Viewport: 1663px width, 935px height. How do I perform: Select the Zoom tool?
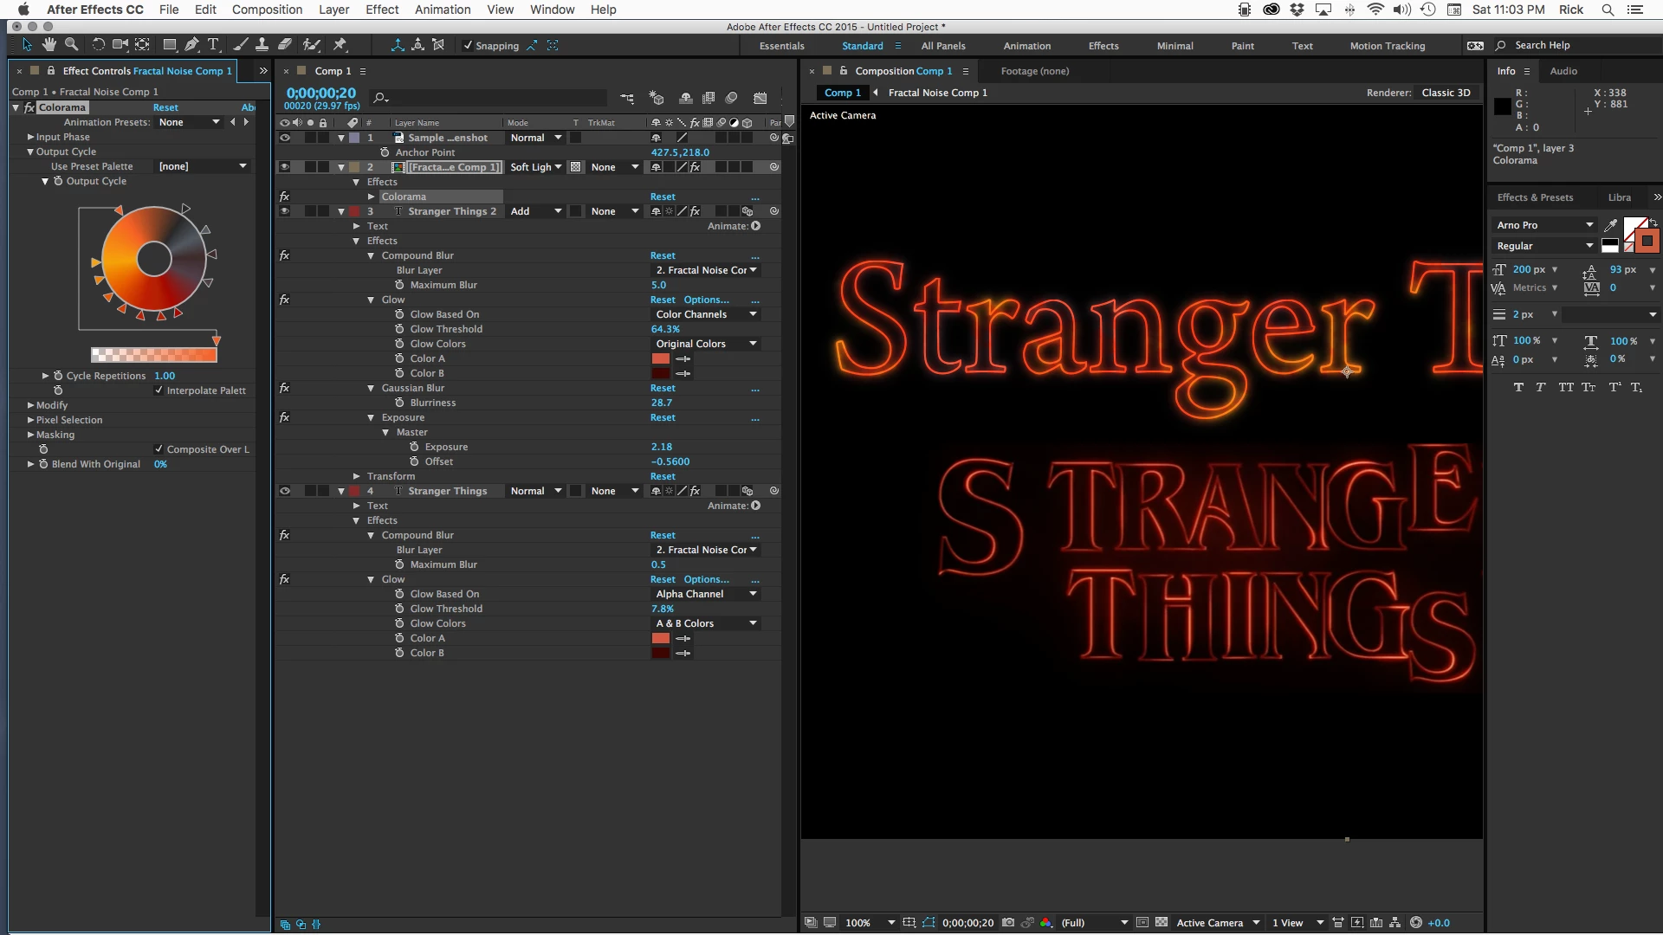[x=72, y=45]
